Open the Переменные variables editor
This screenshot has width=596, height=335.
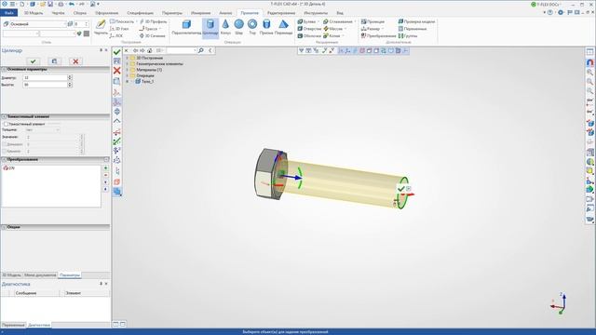click(412, 29)
